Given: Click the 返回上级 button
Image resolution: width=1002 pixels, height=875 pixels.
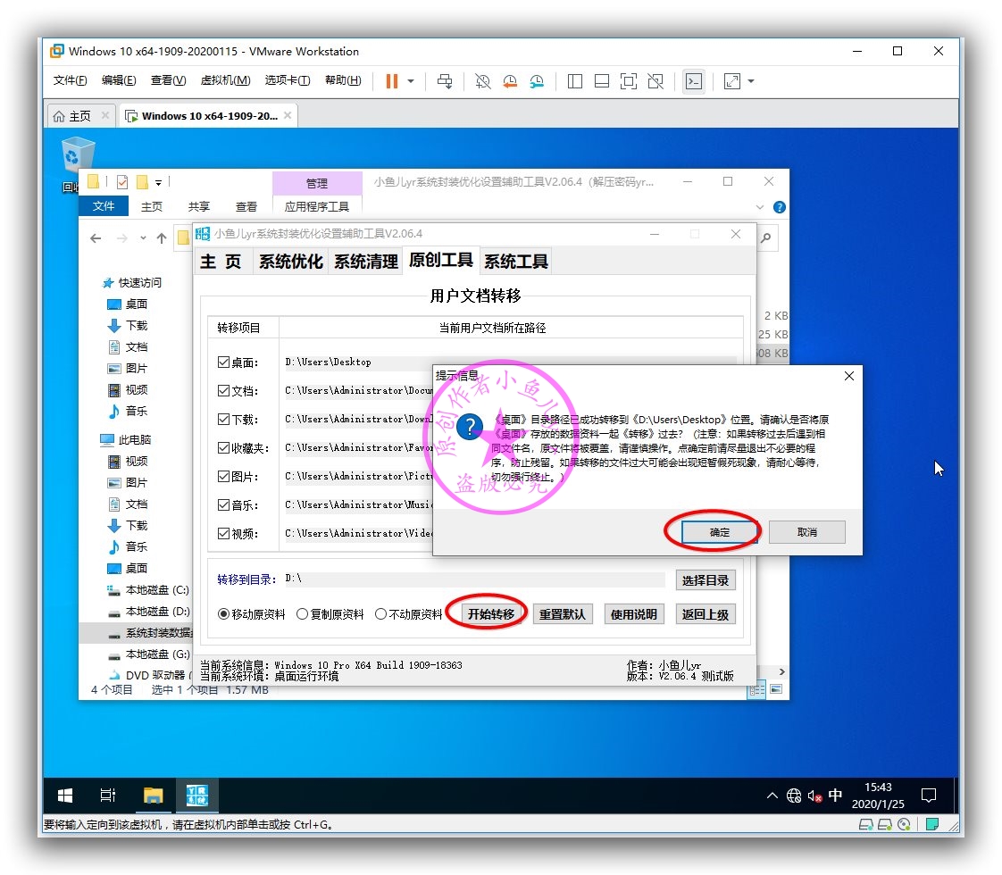Looking at the screenshot, I should coord(706,613).
